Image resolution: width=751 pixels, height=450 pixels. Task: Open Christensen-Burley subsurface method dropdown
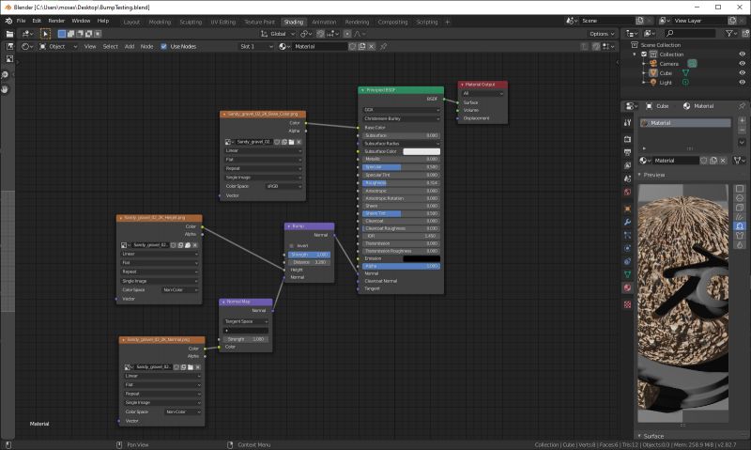click(x=402, y=118)
